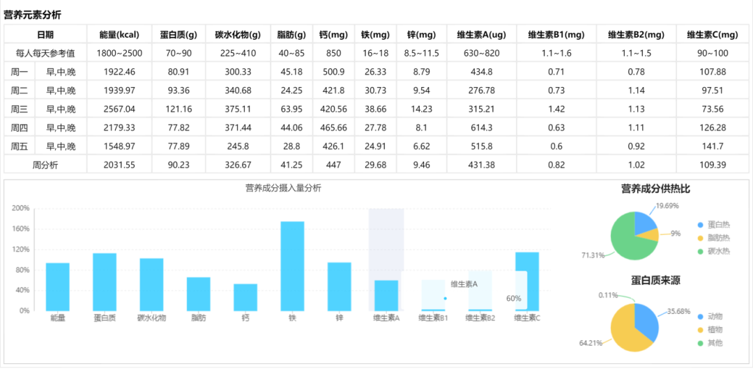Click the 能量(kcal) column header
The width and height of the screenshot is (753, 380).
pos(119,35)
